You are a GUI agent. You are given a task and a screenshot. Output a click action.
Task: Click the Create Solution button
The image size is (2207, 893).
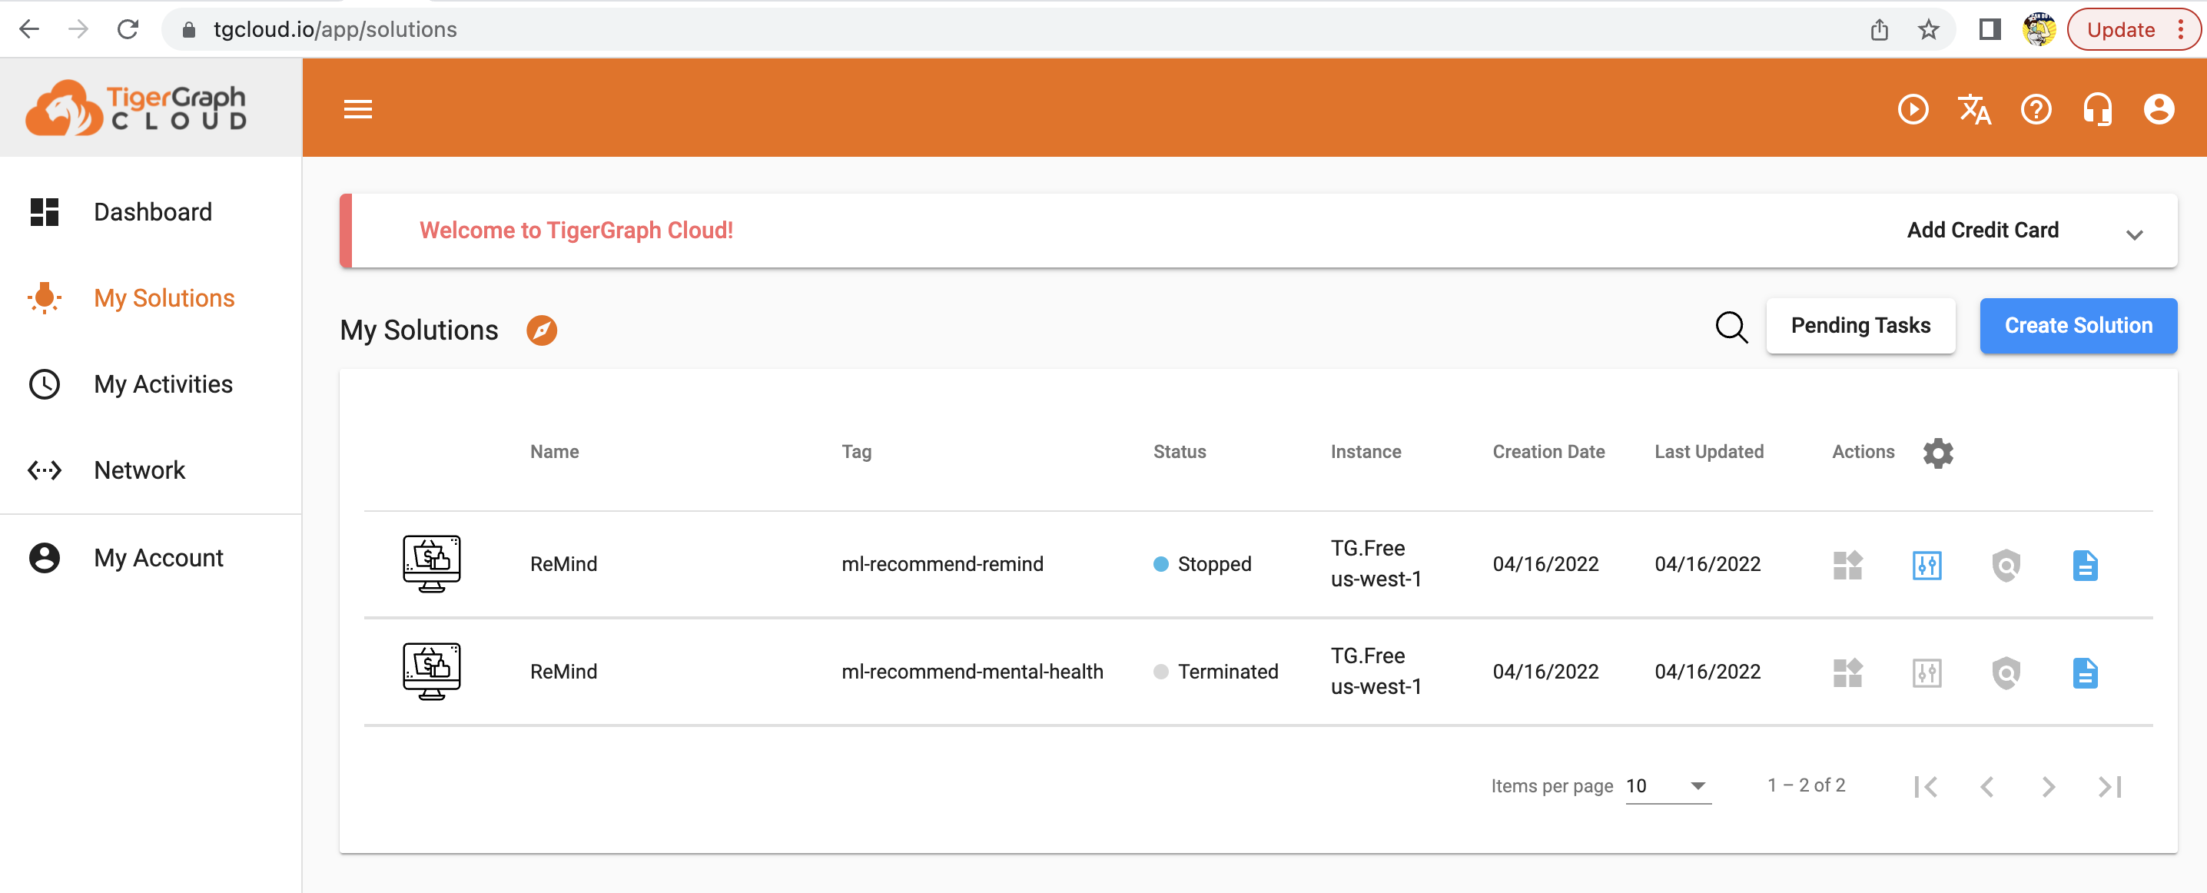(x=2078, y=326)
